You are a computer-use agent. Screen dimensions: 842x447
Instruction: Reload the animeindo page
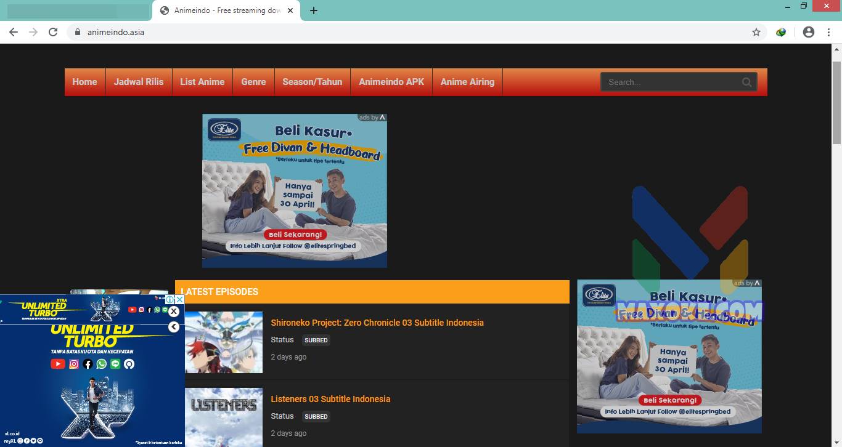53,32
